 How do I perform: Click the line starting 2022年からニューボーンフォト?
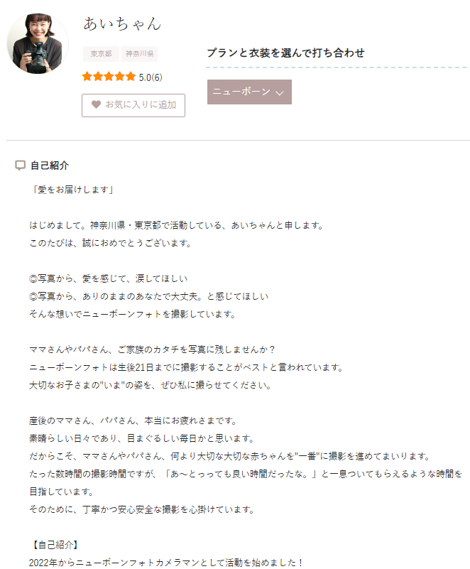(x=166, y=563)
